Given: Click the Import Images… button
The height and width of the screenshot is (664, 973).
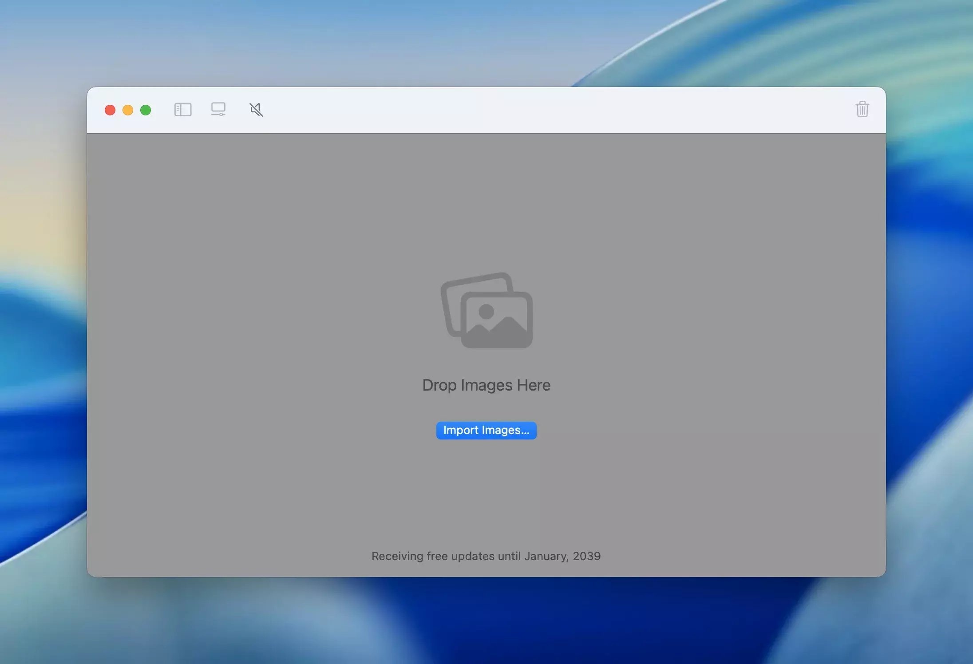Looking at the screenshot, I should pyautogui.click(x=486, y=430).
